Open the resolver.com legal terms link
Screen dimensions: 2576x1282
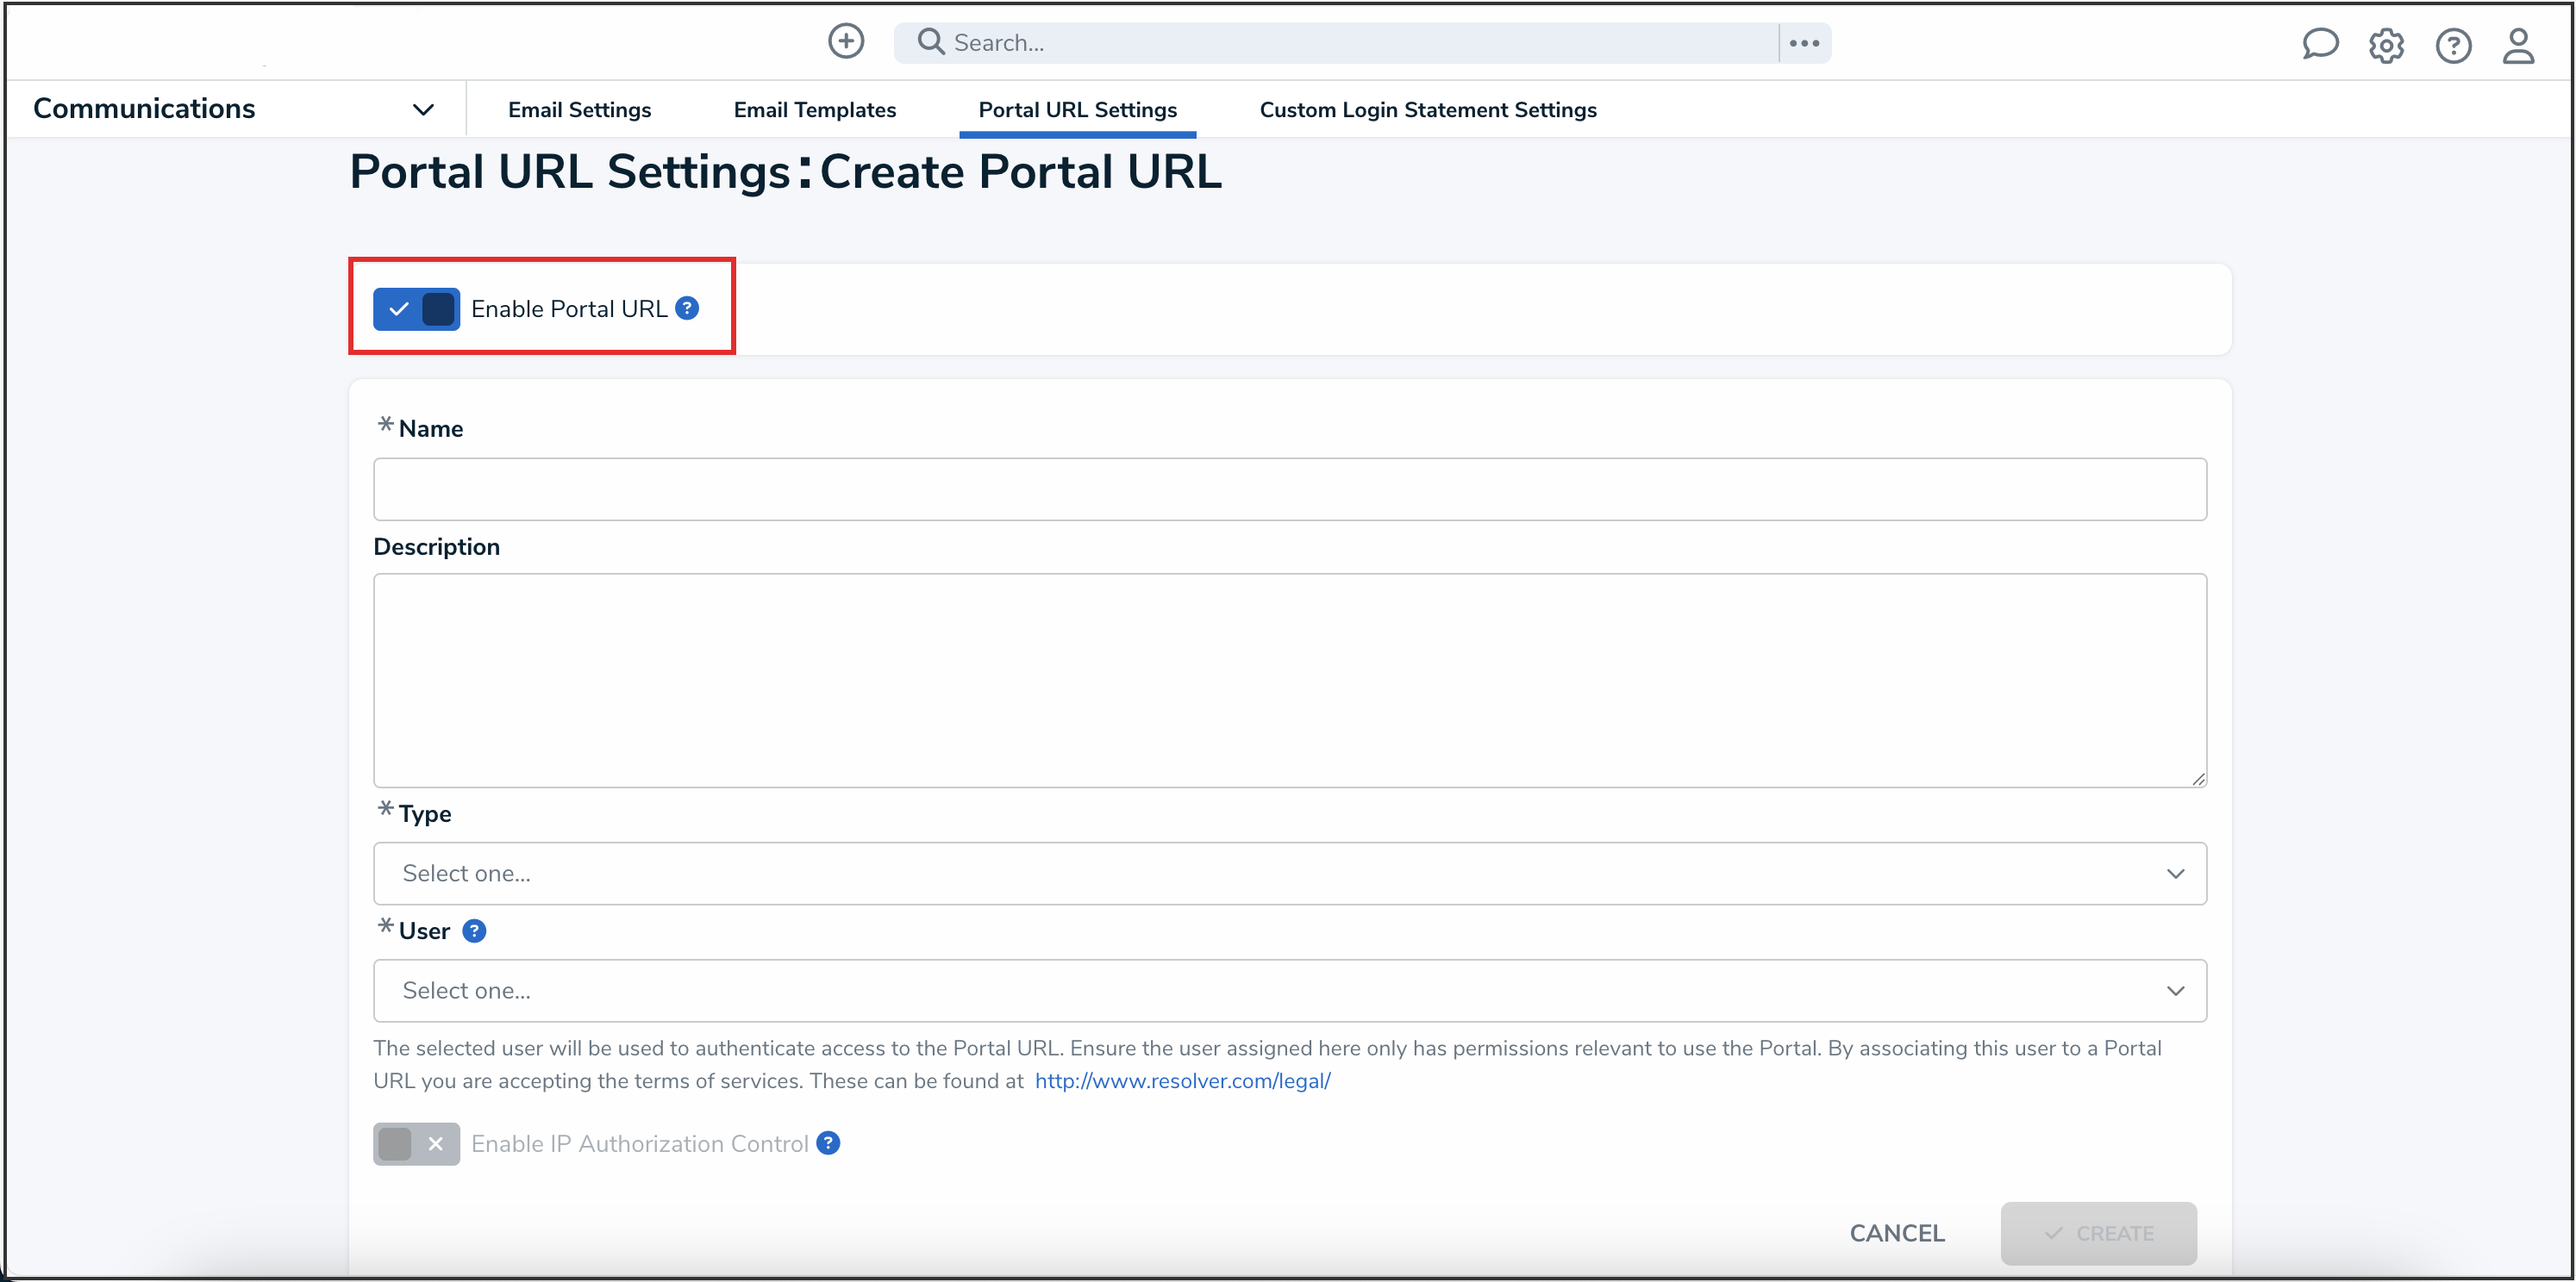(x=1182, y=1080)
